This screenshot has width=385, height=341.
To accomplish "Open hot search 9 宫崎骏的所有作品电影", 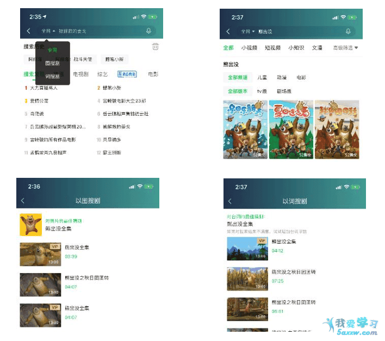I will point(50,140).
